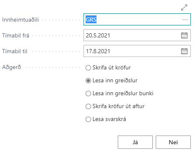Select the Skrifa kröfur út aftur option
Screen dimensions: 195x153
(88, 106)
